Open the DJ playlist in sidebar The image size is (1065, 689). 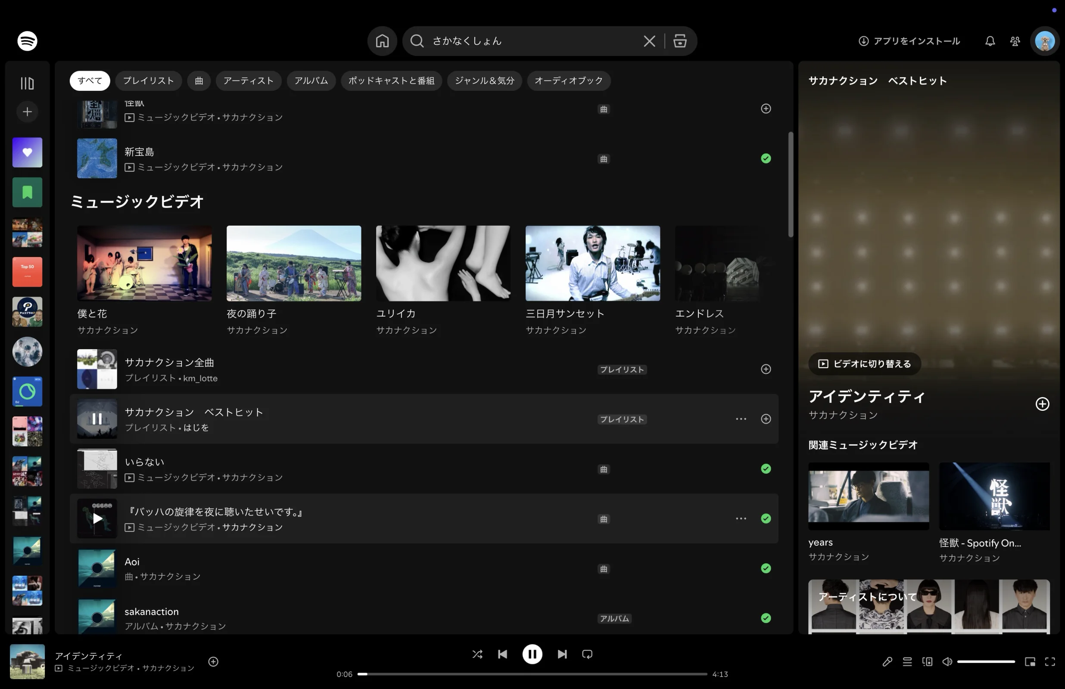tap(27, 391)
